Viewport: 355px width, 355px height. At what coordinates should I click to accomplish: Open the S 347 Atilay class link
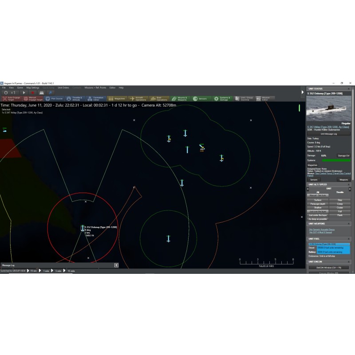click(x=329, y=126)
